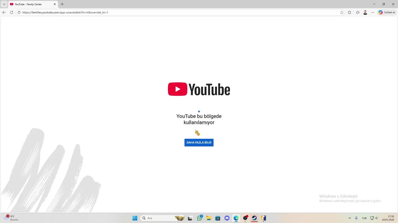Screen dimensions: 398x223
Task: Open Copilot with the Sohbet et button
Action: click(387, 12)
